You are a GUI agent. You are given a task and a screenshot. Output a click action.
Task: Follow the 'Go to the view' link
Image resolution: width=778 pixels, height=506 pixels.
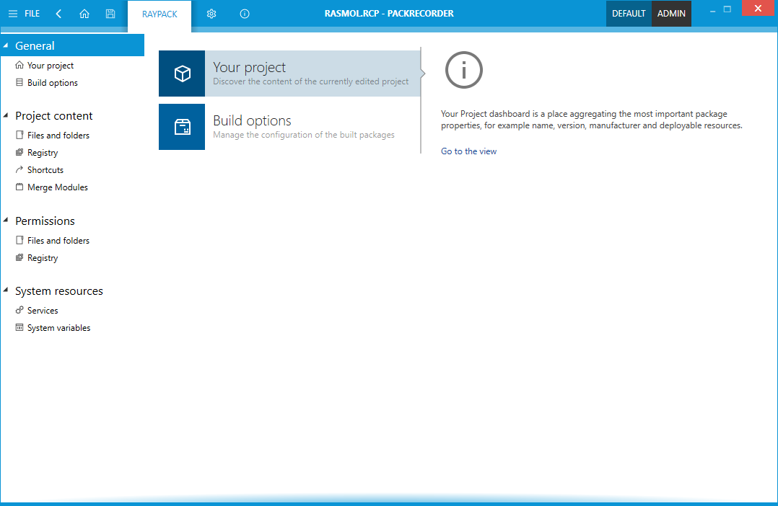468,151
